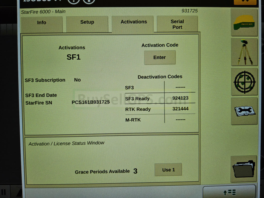
Task: Tap the pause icon at bottom left
Action: coord(4,192)
